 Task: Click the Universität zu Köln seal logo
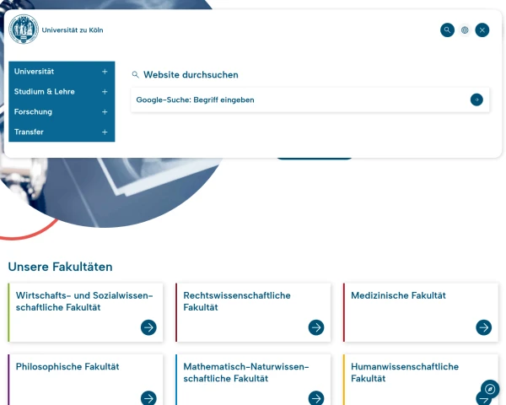pos(24,30)
